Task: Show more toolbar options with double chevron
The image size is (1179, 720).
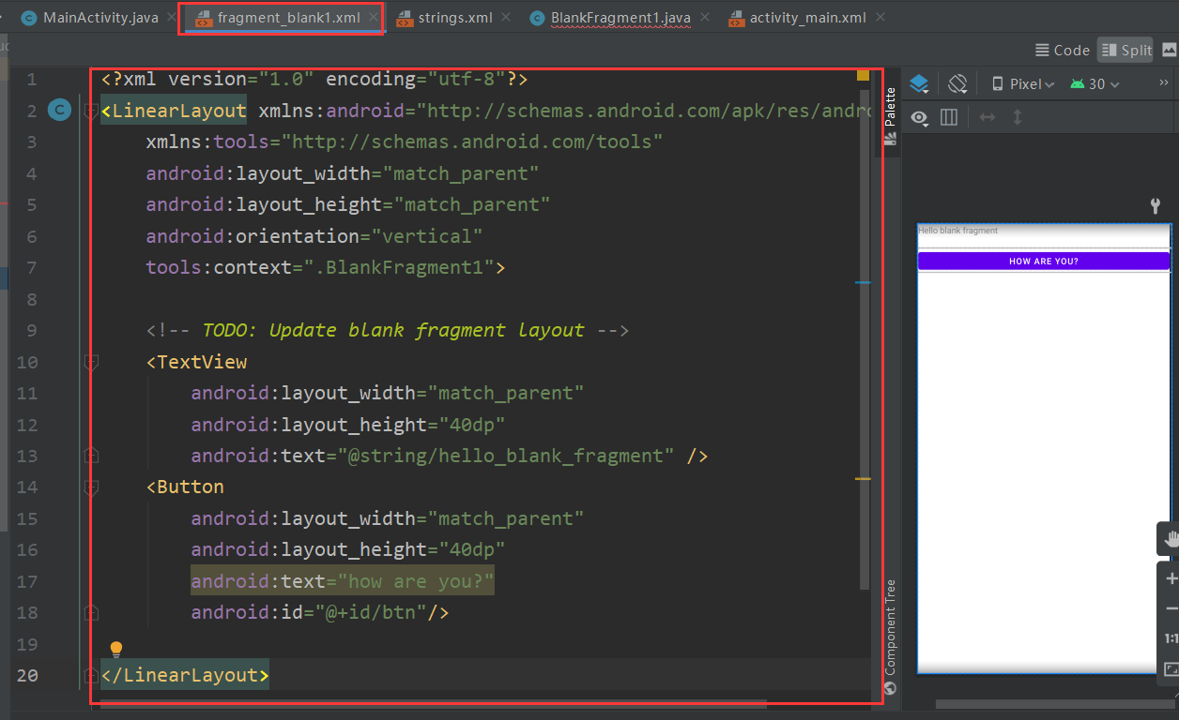Action: pyautogui.click(x=1164, y=83)
